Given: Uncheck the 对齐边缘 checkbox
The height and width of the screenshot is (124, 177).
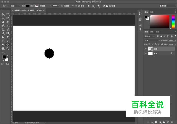Looking at the screenshot, I should click(x=107, y=5).
